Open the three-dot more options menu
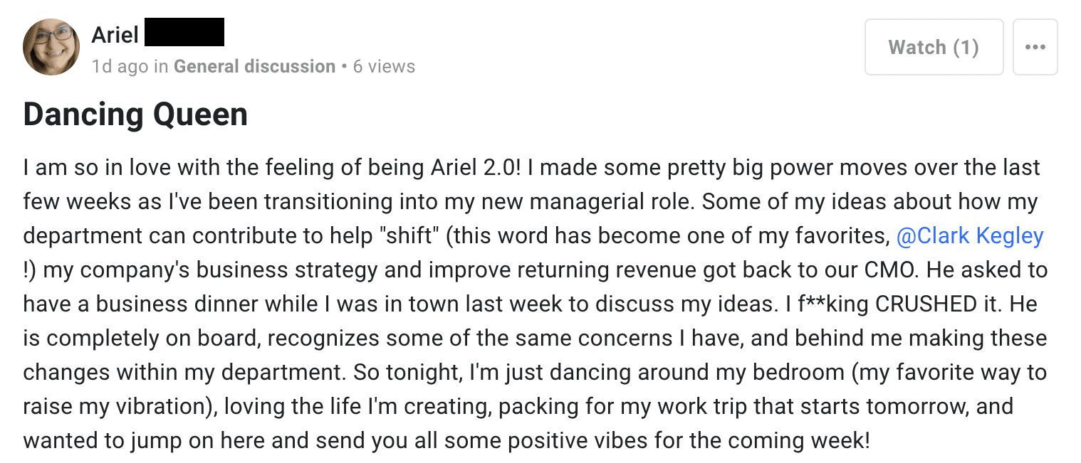1081x463 pixels. pyautogui.click(x=1035, y=47)
